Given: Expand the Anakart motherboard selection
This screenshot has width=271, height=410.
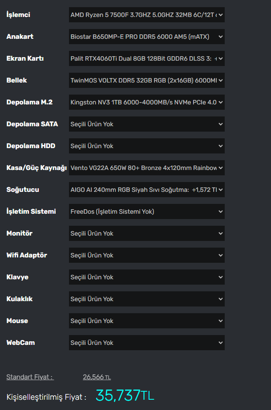Looking at the screenshot, I should tap(146, 37).
